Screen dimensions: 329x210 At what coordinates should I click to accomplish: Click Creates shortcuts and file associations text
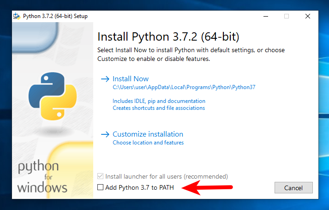pyautogui.click(x=159, y=108)
